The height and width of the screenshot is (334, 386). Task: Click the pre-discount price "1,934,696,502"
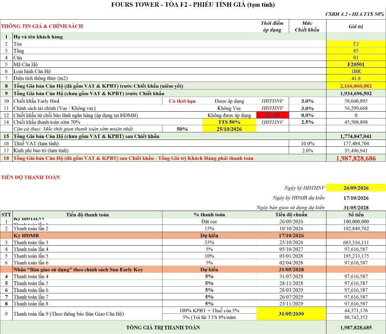click(x=356, y=94)
